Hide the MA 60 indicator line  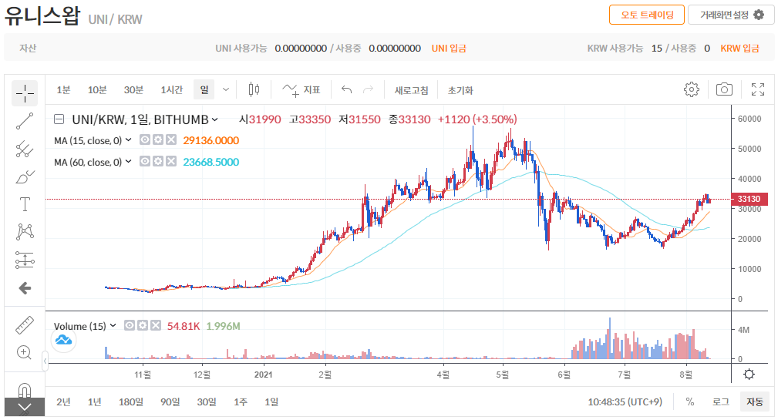point(145,162)
